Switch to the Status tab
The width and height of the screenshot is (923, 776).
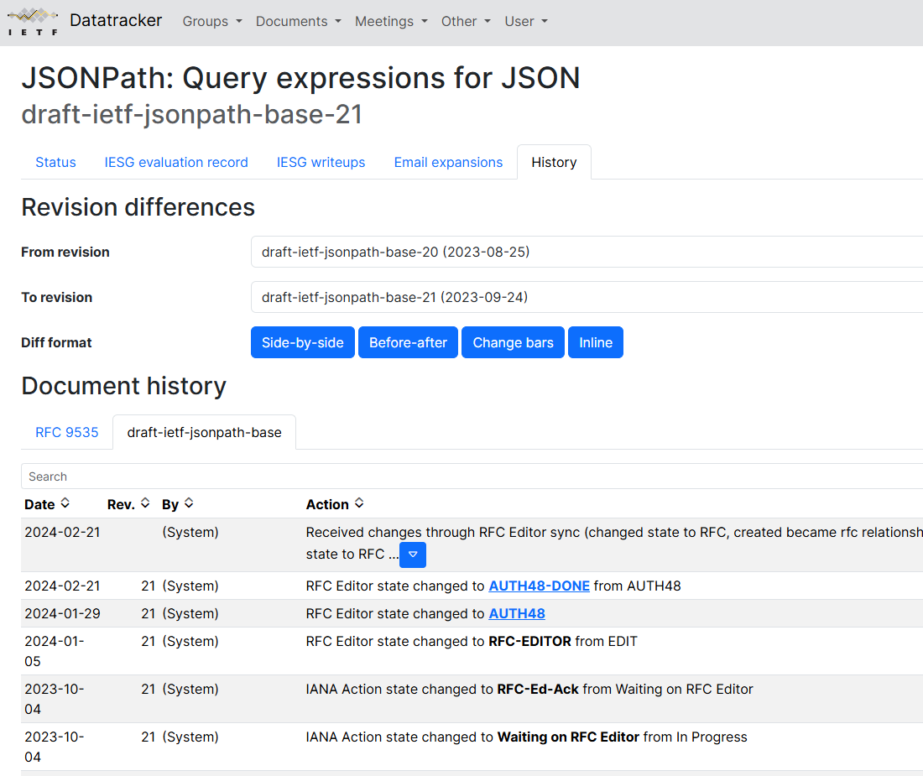[x=56, y=163]
